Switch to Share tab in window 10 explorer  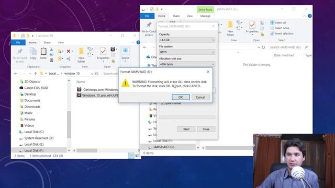click(47, 42)
